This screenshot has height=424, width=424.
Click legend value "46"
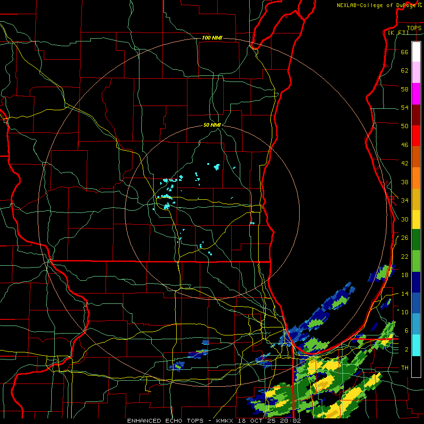click(x=405, y=145)
